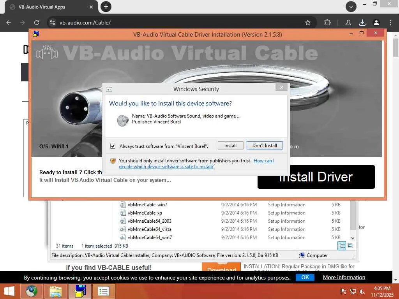
Task: Click the shield warning icon
Action: coord(113,161)
